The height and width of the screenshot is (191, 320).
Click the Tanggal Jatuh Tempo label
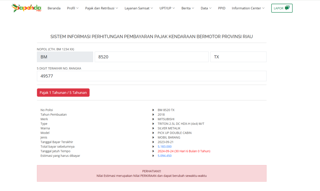tap(55, 151)
